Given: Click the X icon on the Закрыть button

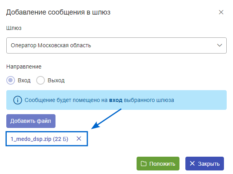Looking at the screenshot, I should tap(192, 163).
